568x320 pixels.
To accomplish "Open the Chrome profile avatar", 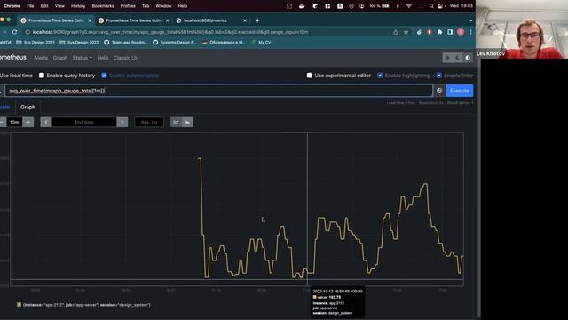I will 461,32.
